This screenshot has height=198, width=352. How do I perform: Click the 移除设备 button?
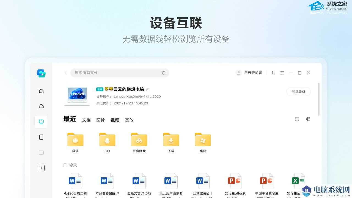pos(299,92)
